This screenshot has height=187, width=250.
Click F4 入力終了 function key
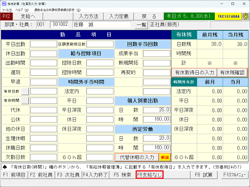[x=95, y=175]
